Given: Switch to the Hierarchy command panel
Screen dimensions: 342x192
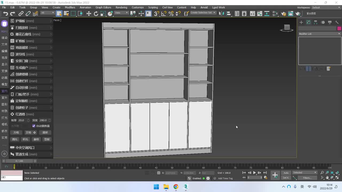Looking at the screenshot, I should pyautogui.click(x=316, y=22).
